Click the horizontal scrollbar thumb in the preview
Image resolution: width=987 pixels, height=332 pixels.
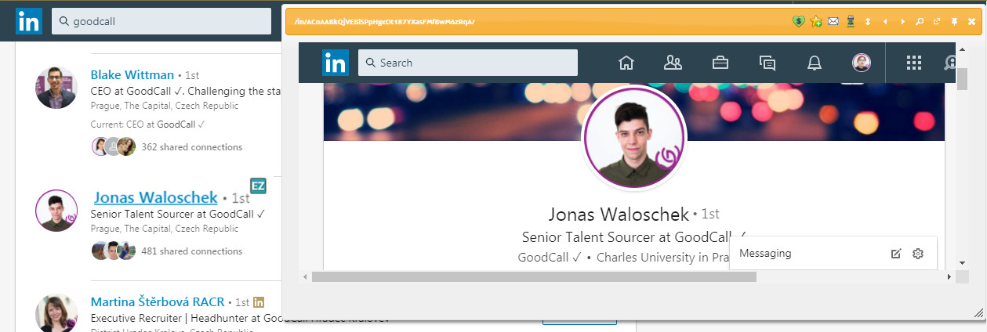[x=534, y=276]
